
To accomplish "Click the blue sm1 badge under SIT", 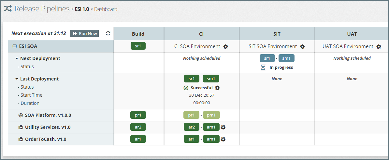I will click(286, 58).
